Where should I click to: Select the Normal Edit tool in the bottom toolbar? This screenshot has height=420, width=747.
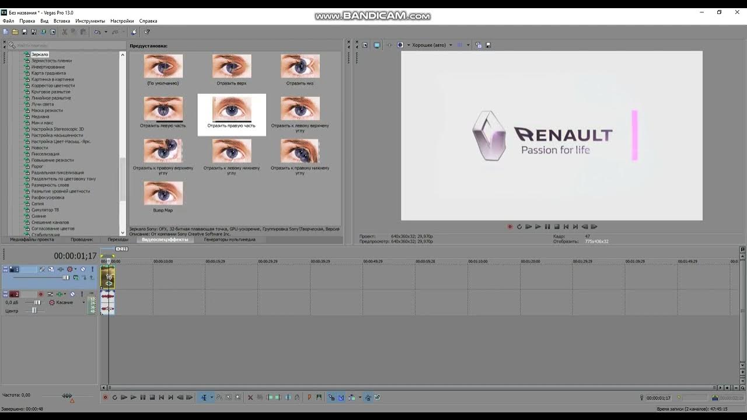204,397
